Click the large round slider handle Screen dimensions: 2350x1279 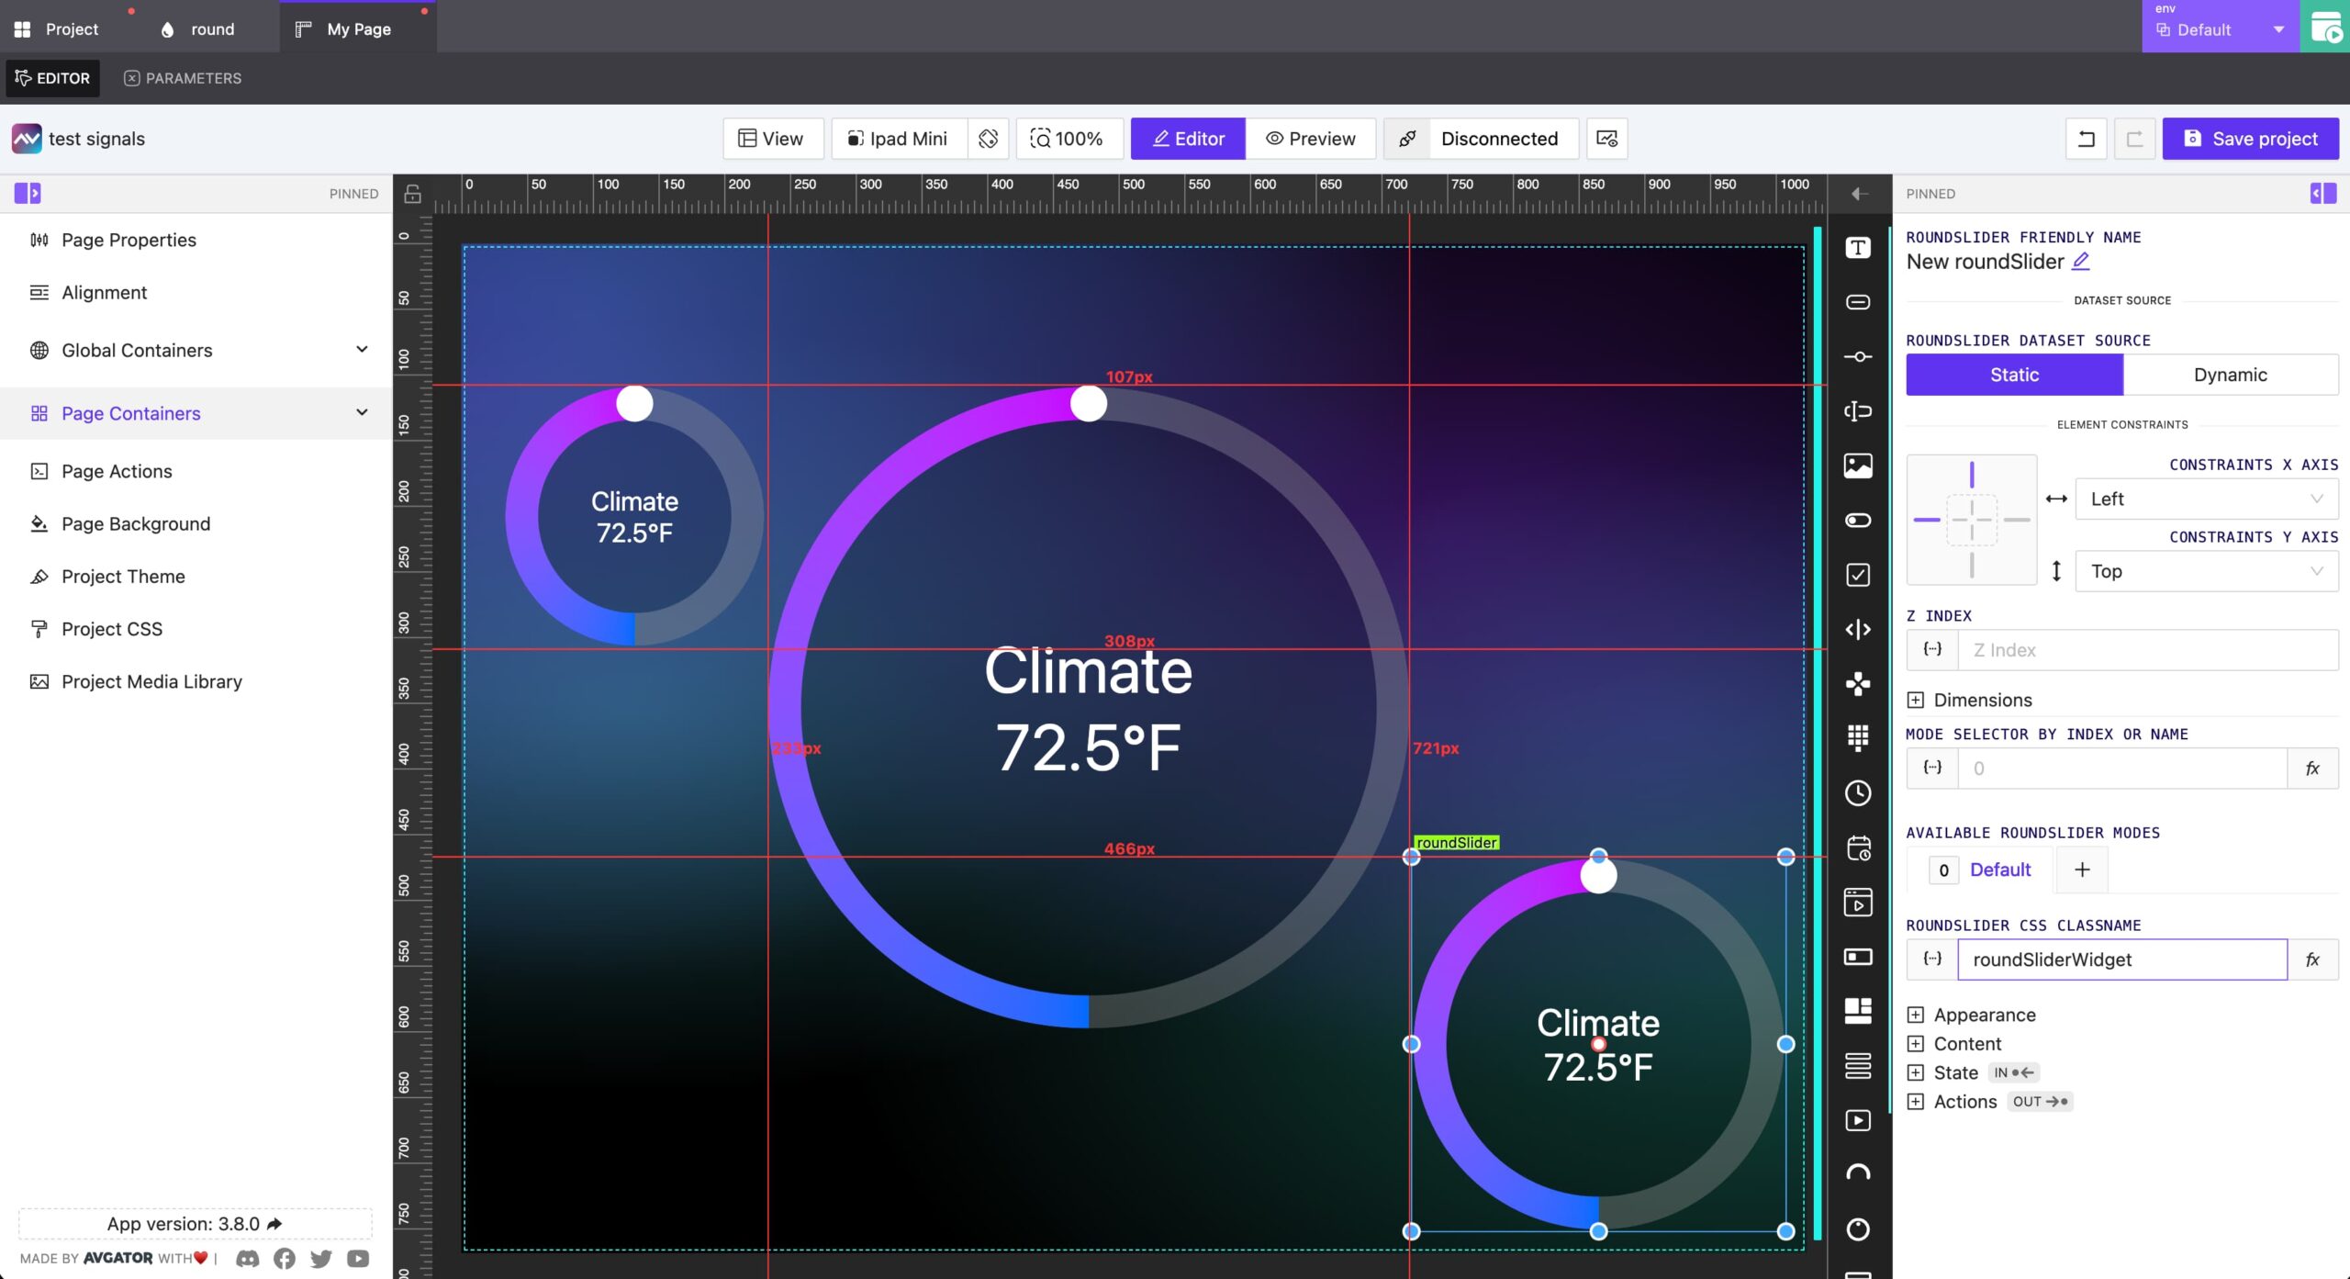point(1089,404)
